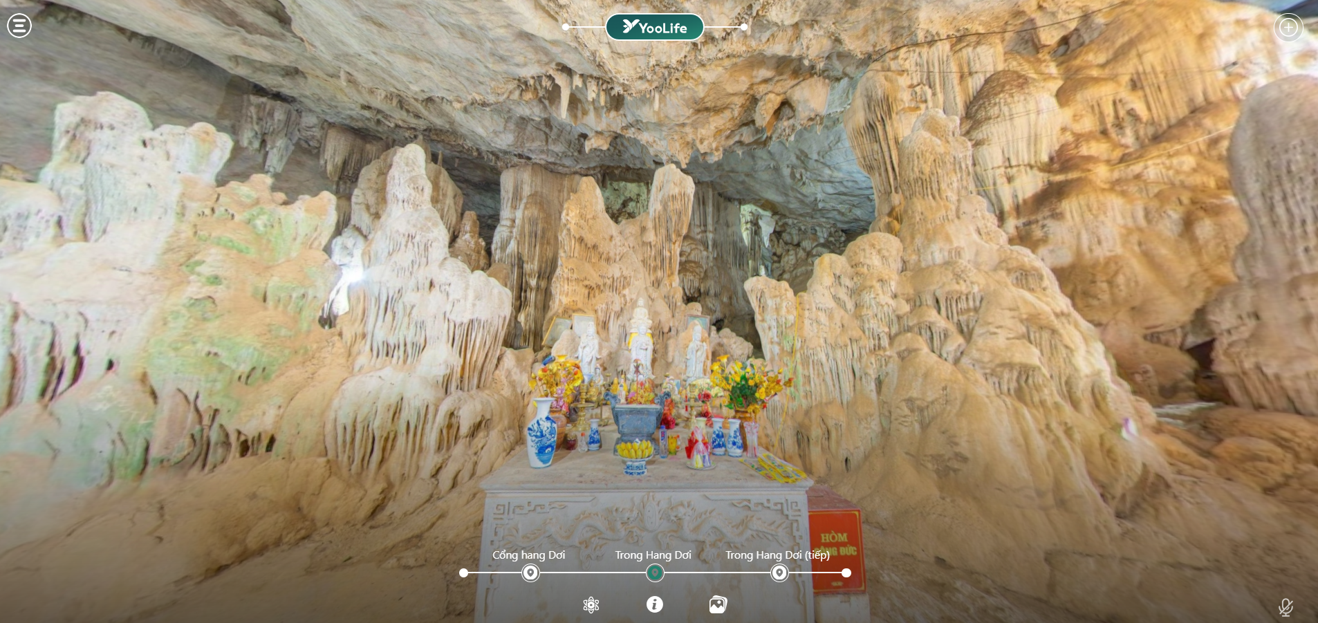Click the left end dot of scene timeline
1318x623 pixels.
tap(463, 573)
